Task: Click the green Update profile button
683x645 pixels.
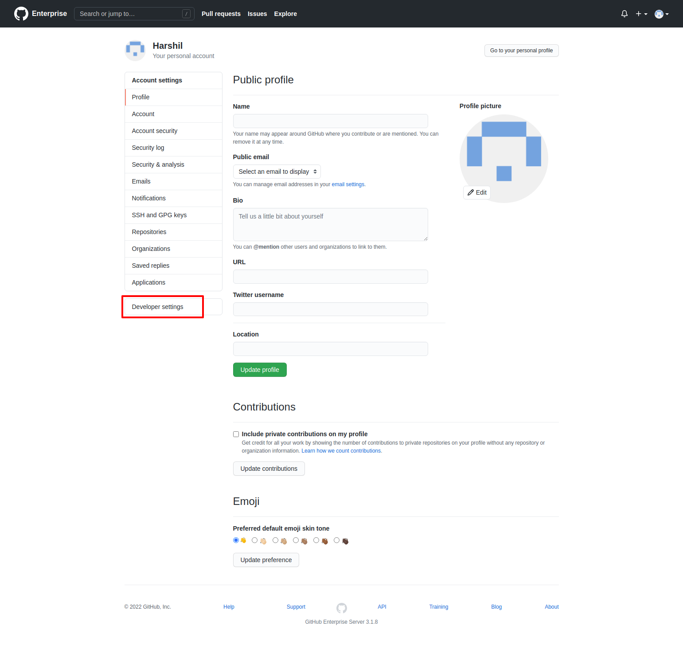Action: point(260,370)
